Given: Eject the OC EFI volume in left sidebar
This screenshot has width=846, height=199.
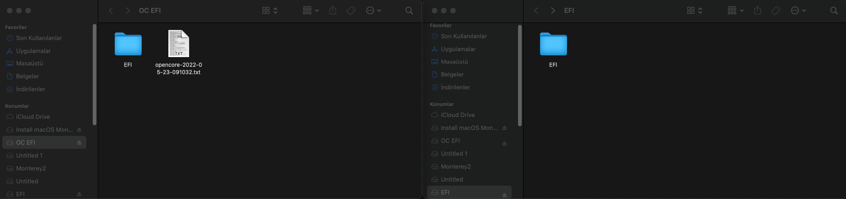Looking at the screenshot, I should [79, 143].
